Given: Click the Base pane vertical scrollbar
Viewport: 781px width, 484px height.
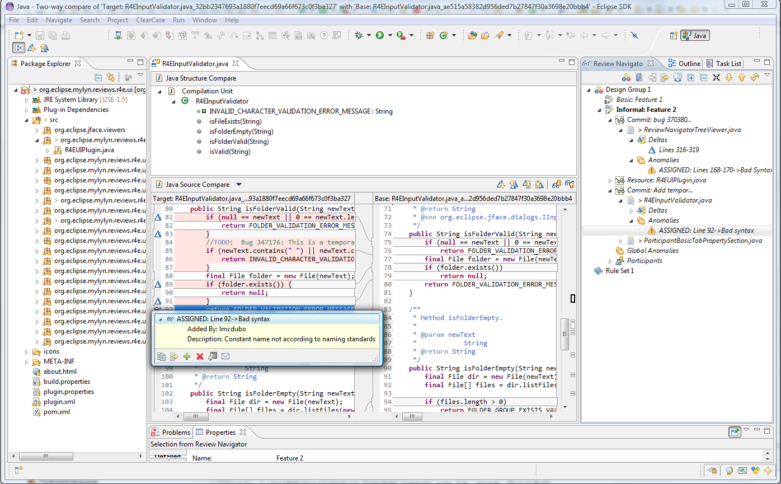Looking at the screenshot, I should click(565, 308).
